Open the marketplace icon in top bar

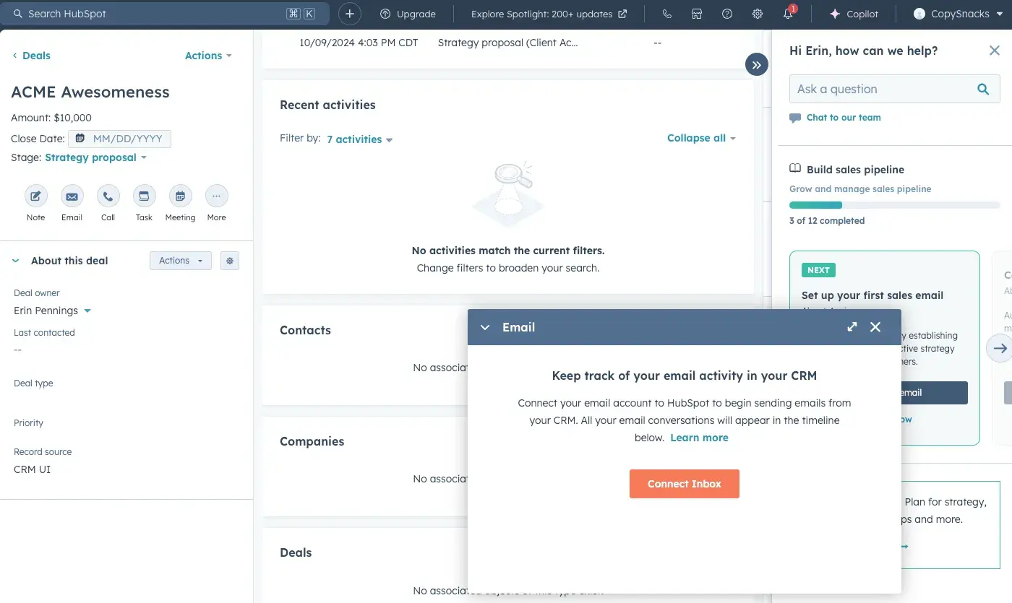point(697,14)
